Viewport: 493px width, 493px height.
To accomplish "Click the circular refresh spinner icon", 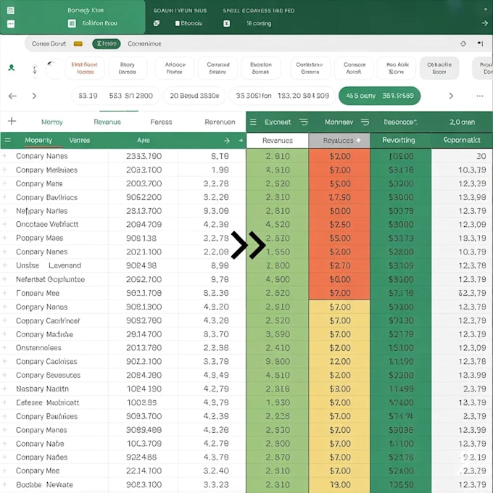I will (54, 68).
